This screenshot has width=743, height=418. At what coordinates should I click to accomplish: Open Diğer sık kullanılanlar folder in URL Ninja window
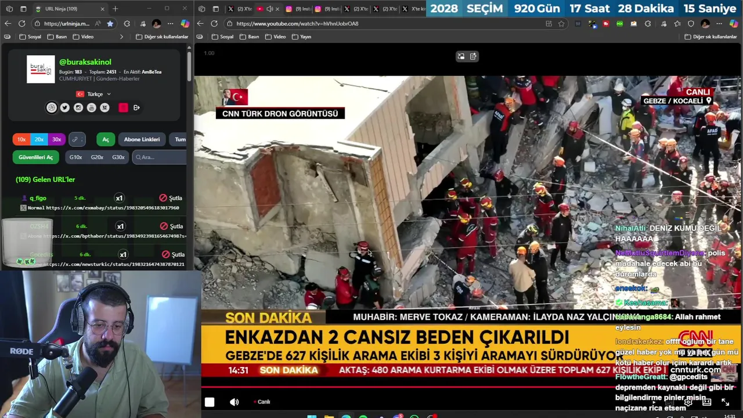[162, 37]
